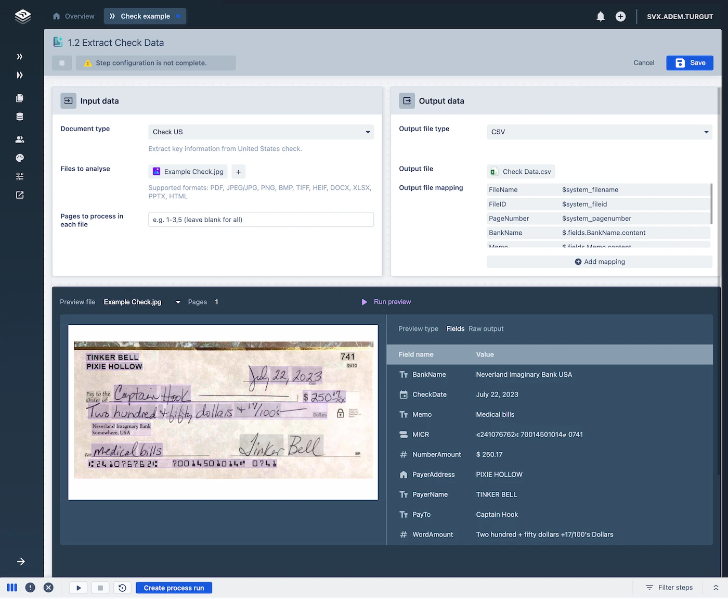Click the run history icon in the bottom bar
This screenshot has width=728, height=599.
[x=122, y=588]
